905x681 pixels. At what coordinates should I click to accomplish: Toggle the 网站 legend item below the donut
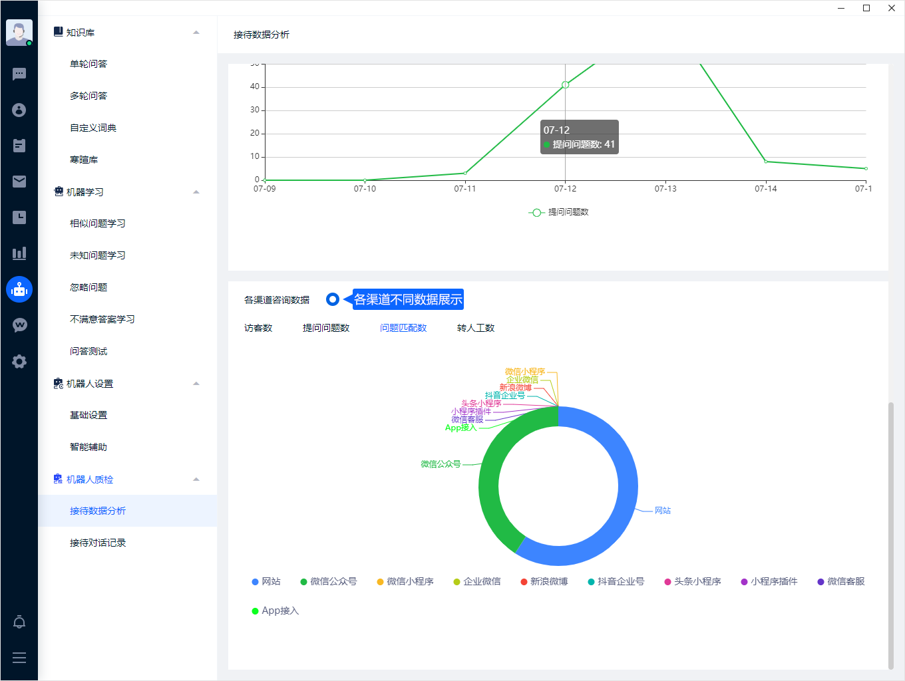pos(266,581)
